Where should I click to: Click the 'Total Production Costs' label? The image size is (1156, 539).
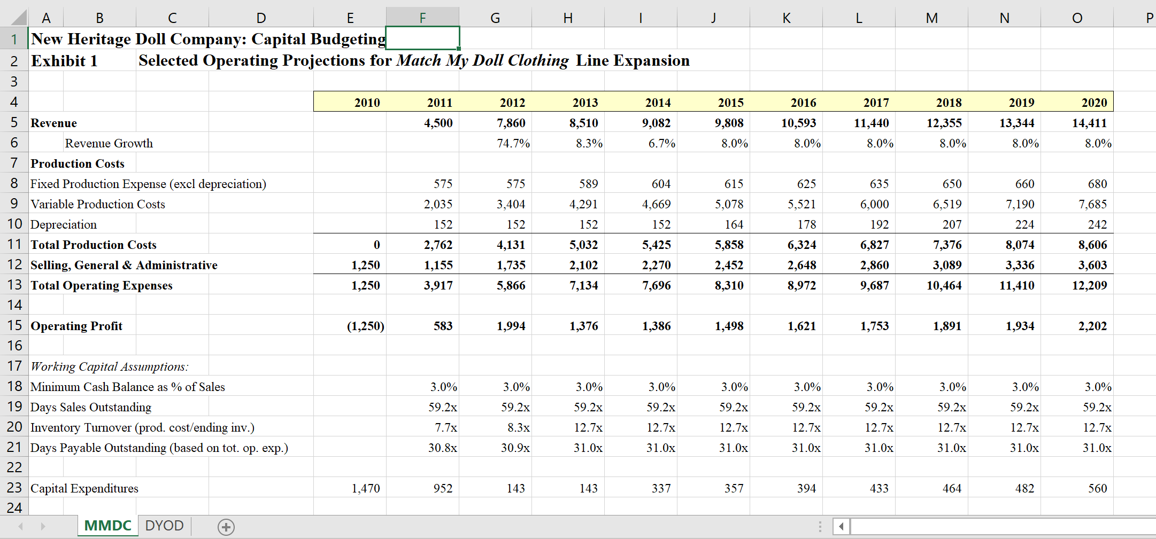click(x=93, y=245)
